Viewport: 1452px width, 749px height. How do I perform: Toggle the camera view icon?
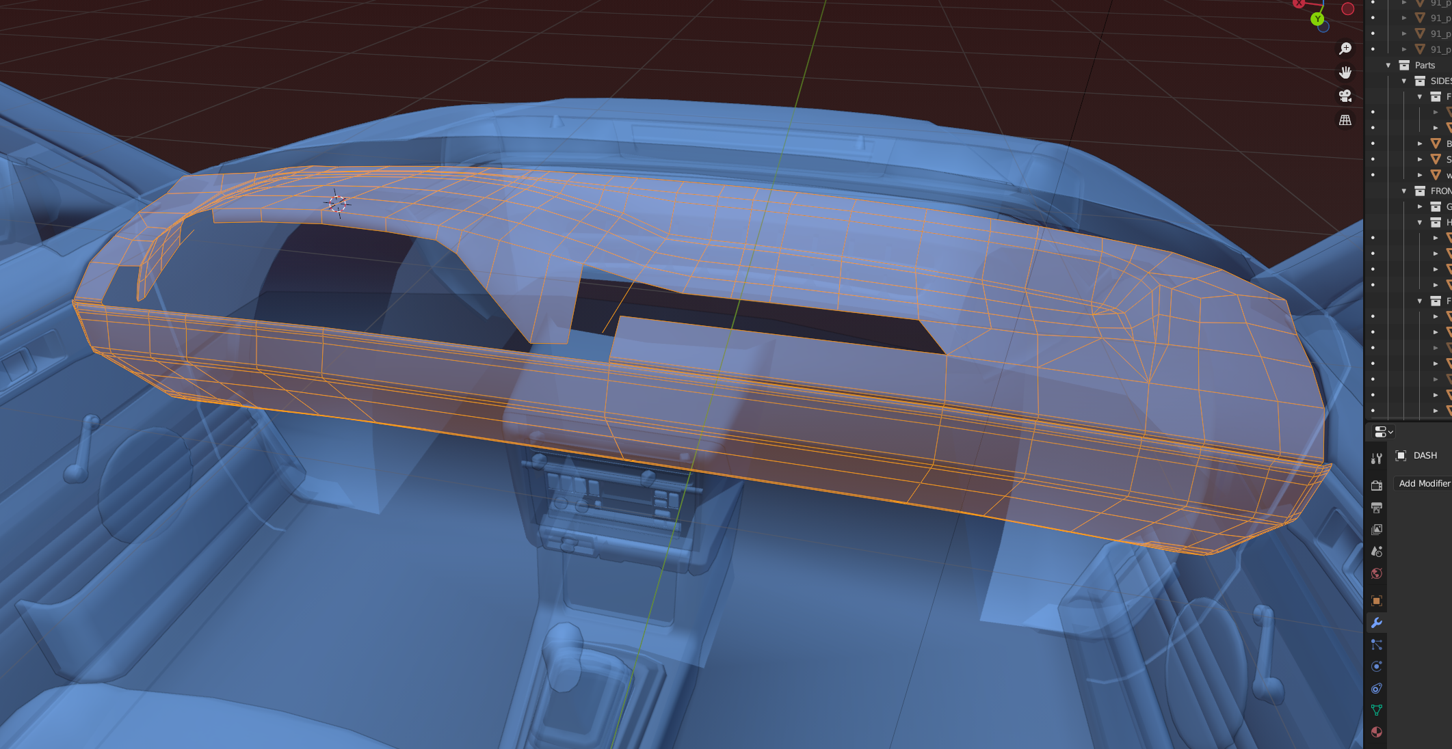(x=1345, y=96)
